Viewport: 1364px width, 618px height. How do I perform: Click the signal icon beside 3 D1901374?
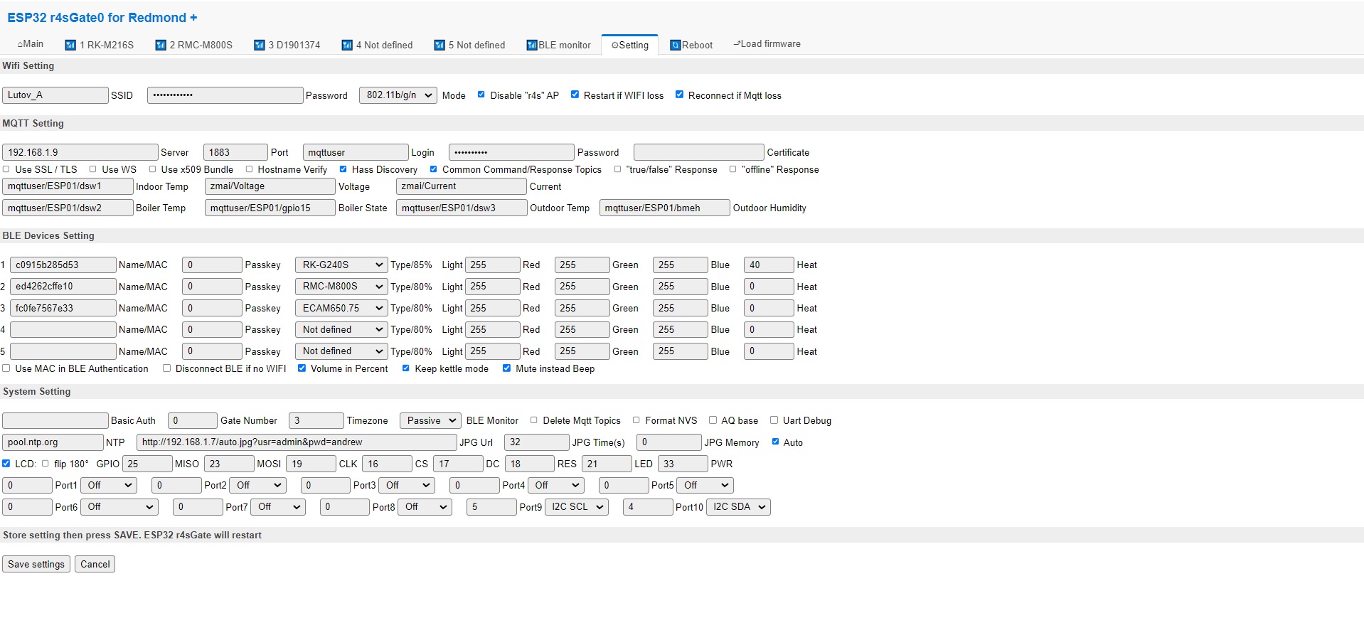pos(260,45)
